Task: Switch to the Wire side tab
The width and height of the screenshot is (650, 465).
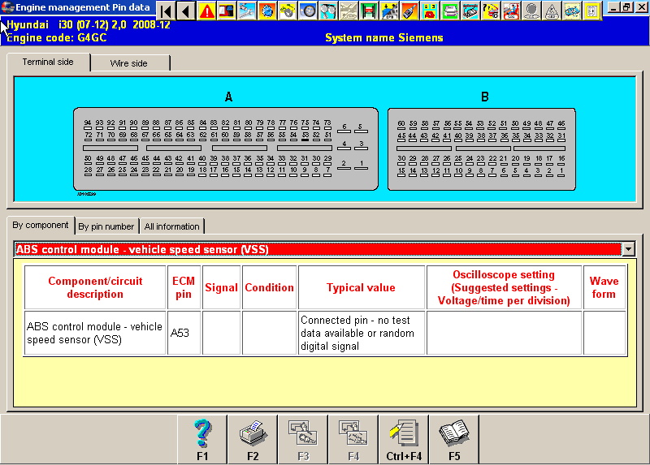Action: click(x=128, y=63)
